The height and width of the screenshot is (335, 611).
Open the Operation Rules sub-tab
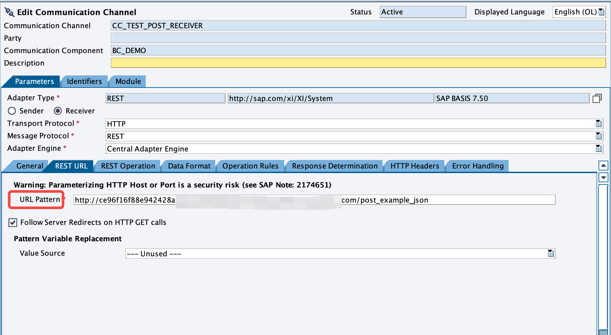(x=250, y=166)
